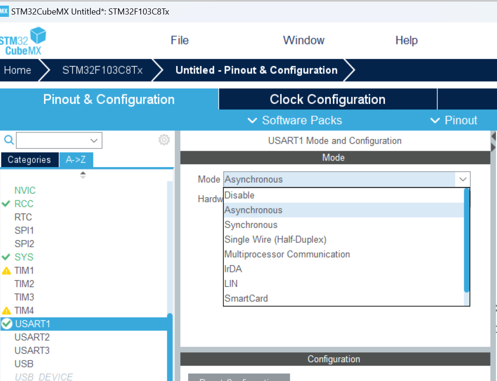Select TIM2 in the peripheral list
The height and width of the screenshot is (381, 497).
[24, 284]
